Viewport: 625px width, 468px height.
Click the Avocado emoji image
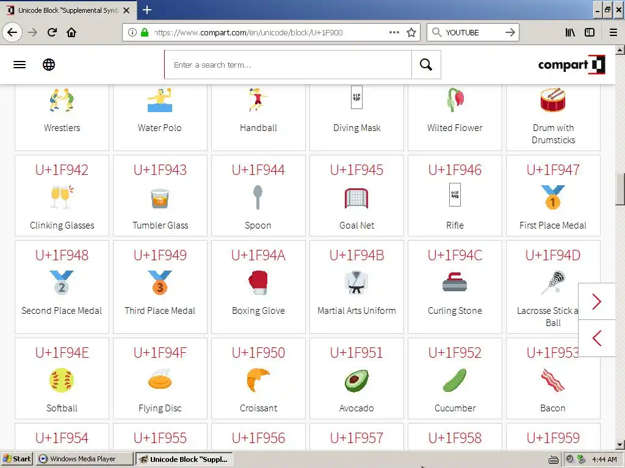tap(356, 380)
